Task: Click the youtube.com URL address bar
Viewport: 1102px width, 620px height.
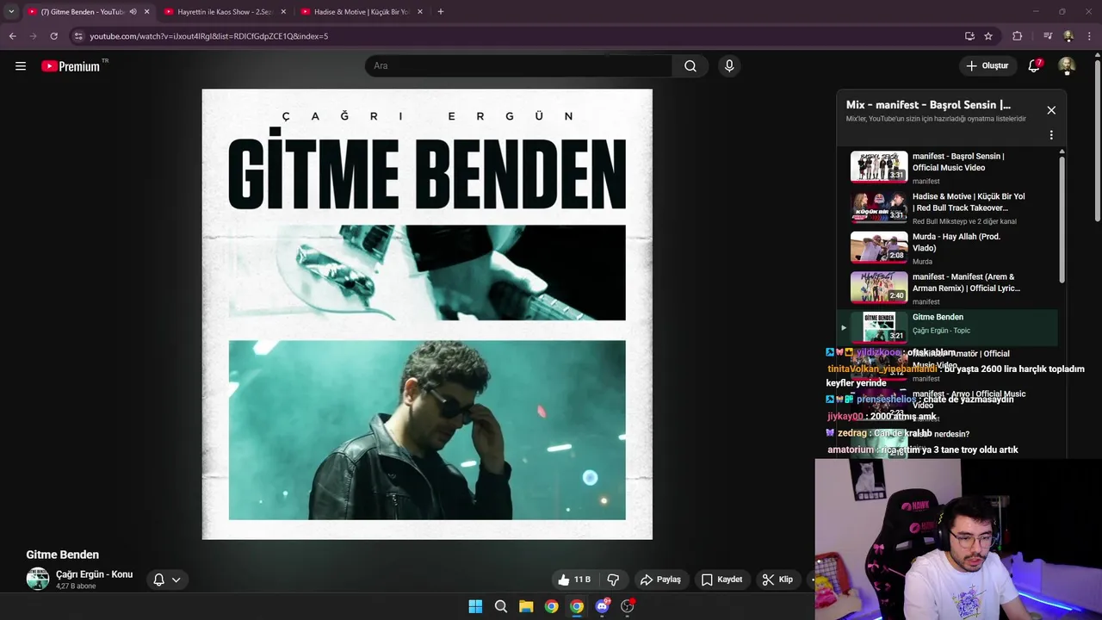Action: click(209, 36)
